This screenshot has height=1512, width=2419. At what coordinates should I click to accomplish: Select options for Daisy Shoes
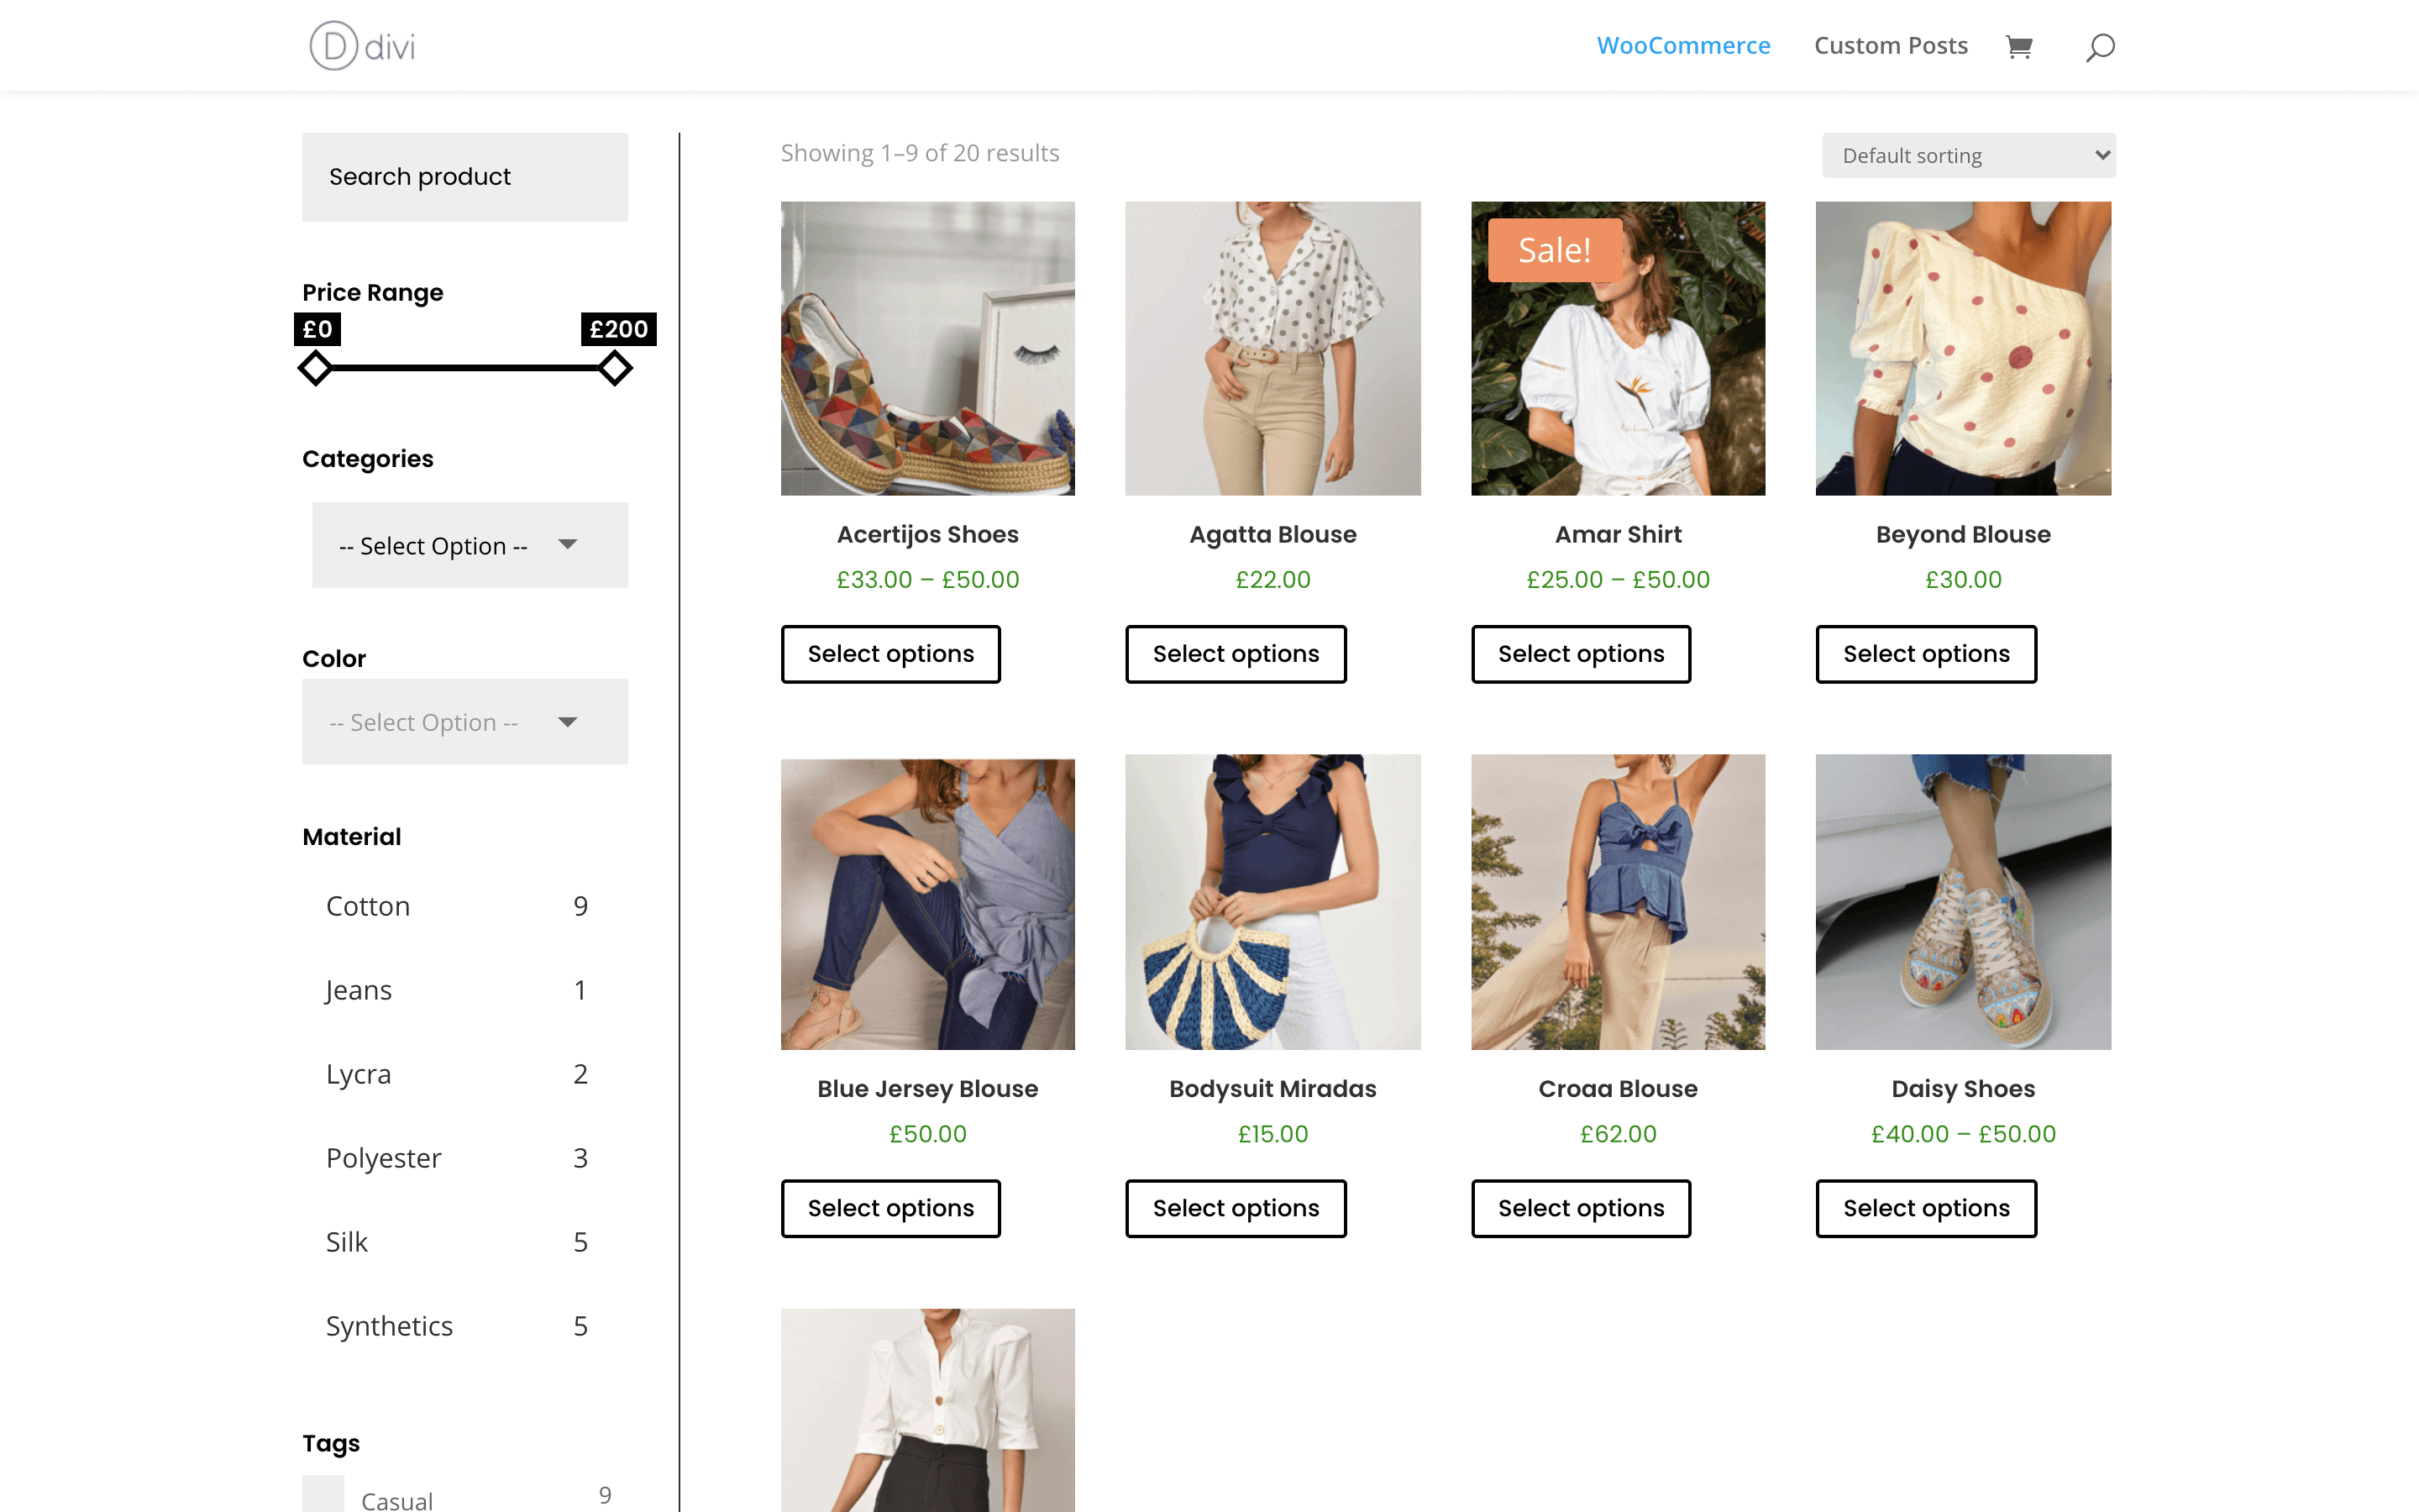point(1926,1208)
